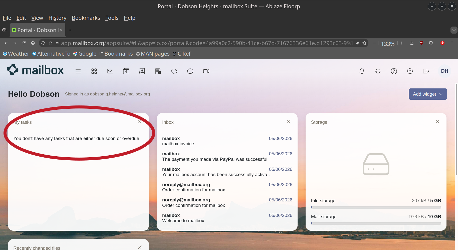Zoom in the page with plus
This screenshot has width=458, height=250.
pos(401,43)
